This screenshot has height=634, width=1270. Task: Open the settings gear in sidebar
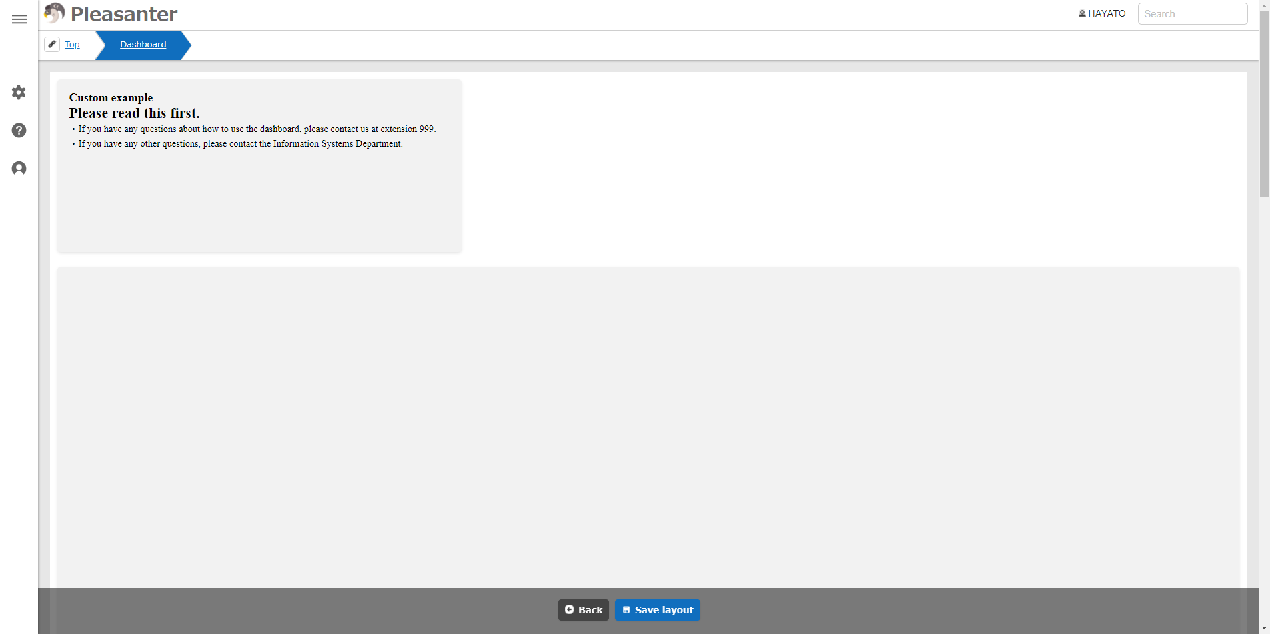click(x=19, y=92)
